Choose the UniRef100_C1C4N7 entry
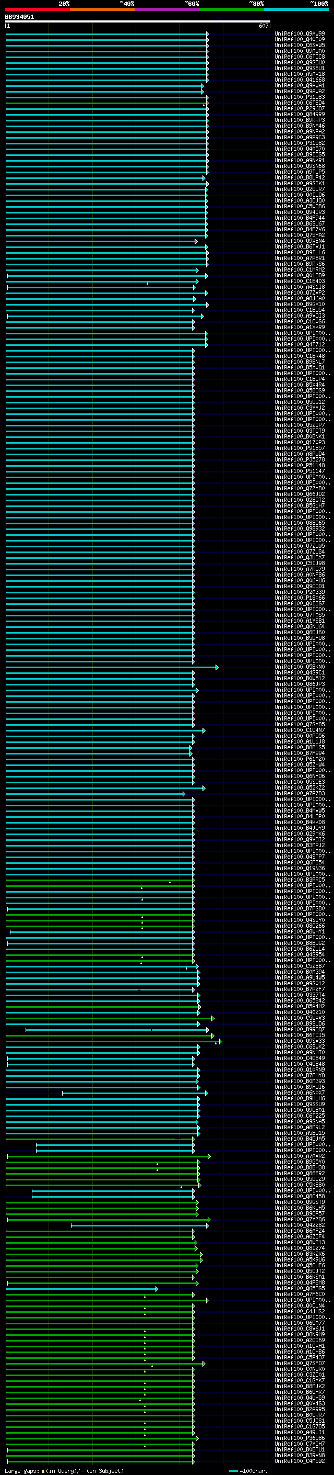This screenshot has height=1475, width=334. [x=300, y=730]
